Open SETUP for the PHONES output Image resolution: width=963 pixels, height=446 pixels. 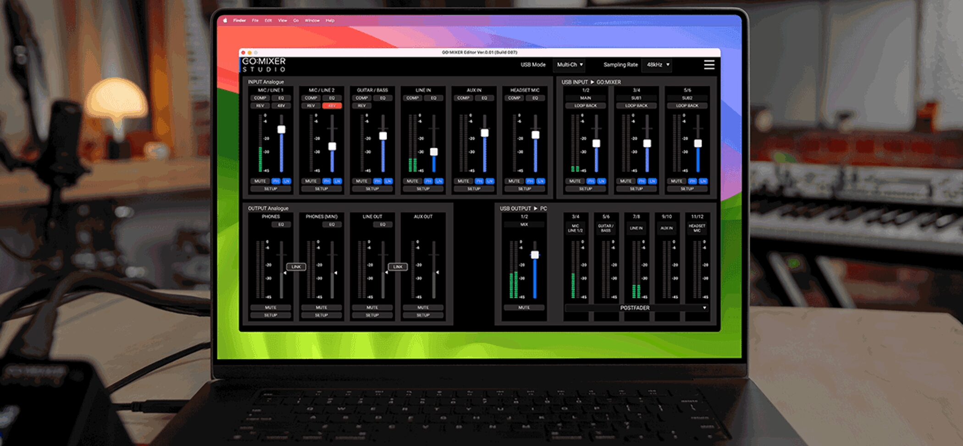point(271,315)
